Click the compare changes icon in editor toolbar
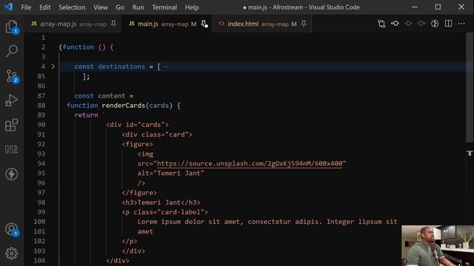 [381, 24]
